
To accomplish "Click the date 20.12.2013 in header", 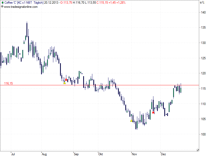I will [x=51, y=3].
